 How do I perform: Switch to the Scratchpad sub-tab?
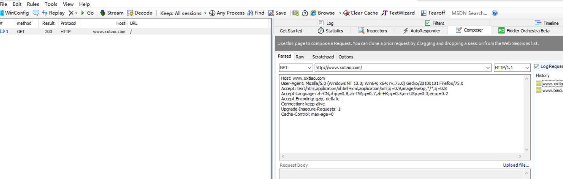click(x=323, y=57)
